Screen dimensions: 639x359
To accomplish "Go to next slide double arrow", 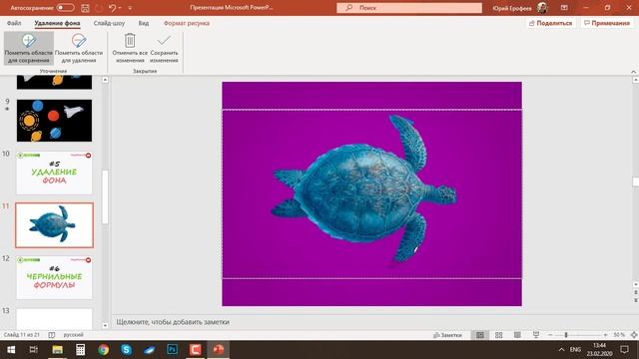I will (x=635, y=300).
